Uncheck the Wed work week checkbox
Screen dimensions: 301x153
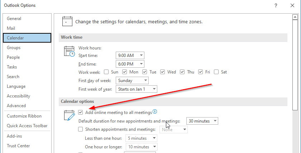pyautogui.click(x=162, y=72)
